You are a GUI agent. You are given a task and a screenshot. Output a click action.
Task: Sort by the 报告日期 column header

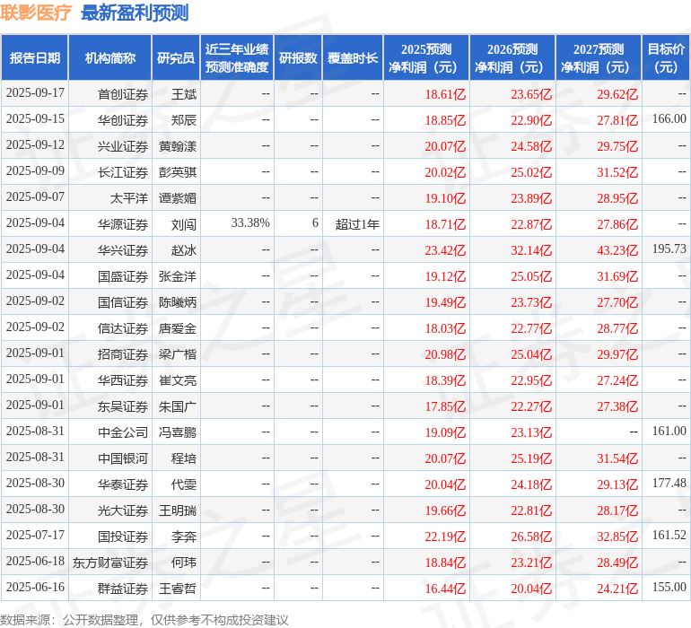tap(35, 58)
